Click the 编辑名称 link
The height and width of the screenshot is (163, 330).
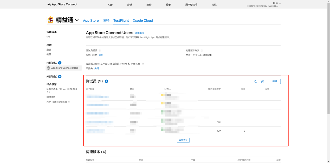point(139,33)
